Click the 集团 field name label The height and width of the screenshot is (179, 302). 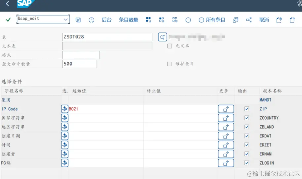click(6, 100)
